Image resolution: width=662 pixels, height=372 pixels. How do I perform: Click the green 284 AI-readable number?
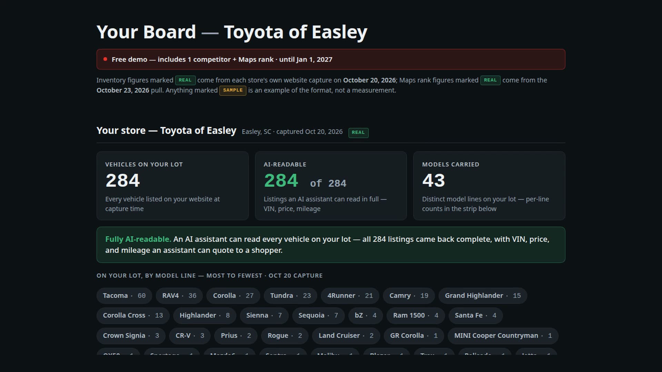[x=281, y=180]
